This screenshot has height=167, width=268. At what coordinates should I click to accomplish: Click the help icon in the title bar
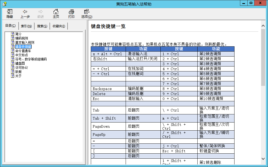[x=4, y=4]
